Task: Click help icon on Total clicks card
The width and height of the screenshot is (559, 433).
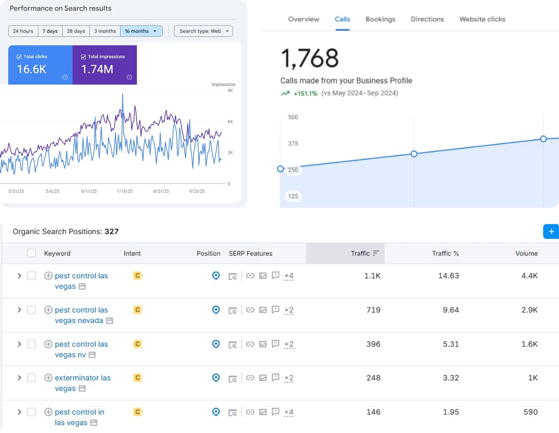Action: tap(65, 77)
